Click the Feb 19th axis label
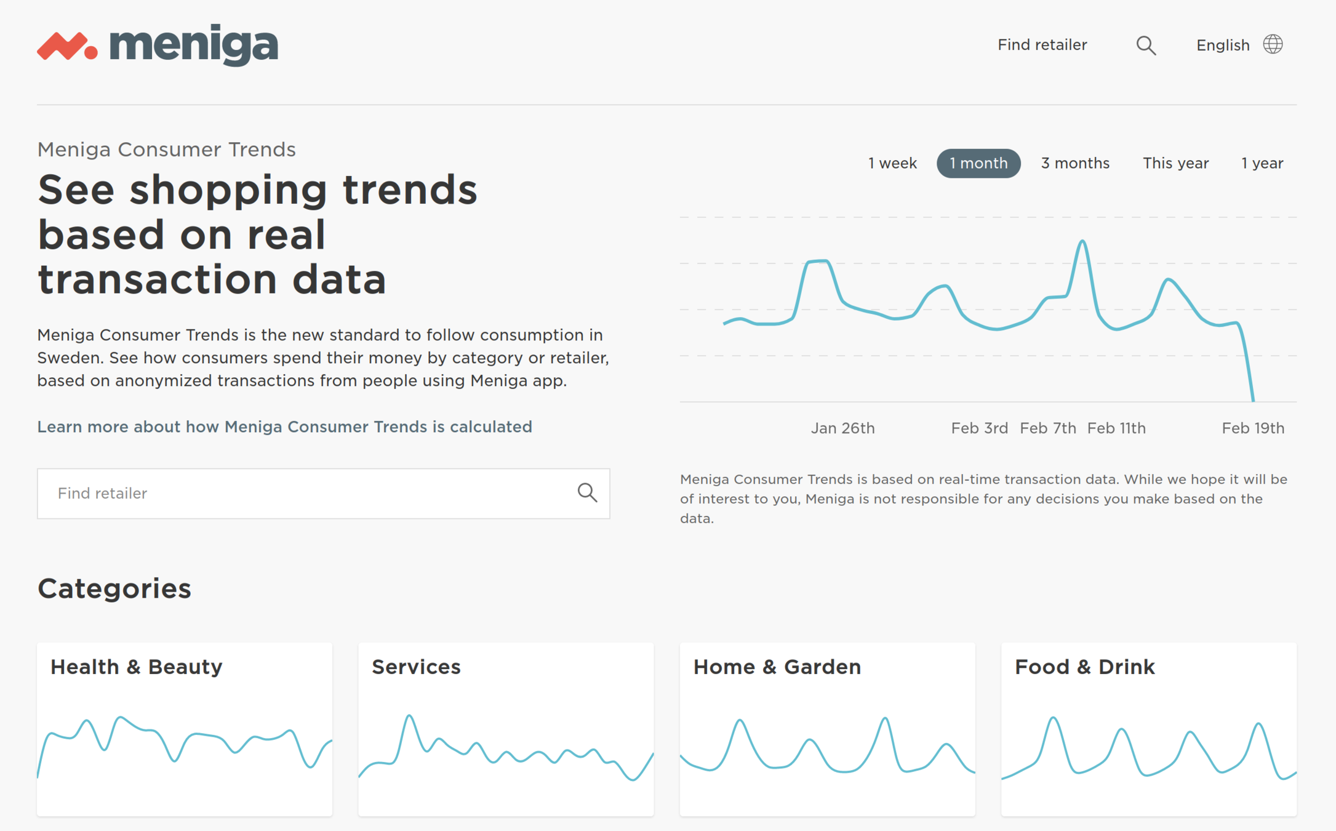1336x831 pixels. coord(1252,428)
